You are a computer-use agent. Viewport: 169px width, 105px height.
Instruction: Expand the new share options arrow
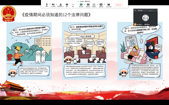[x=84, y=4]
